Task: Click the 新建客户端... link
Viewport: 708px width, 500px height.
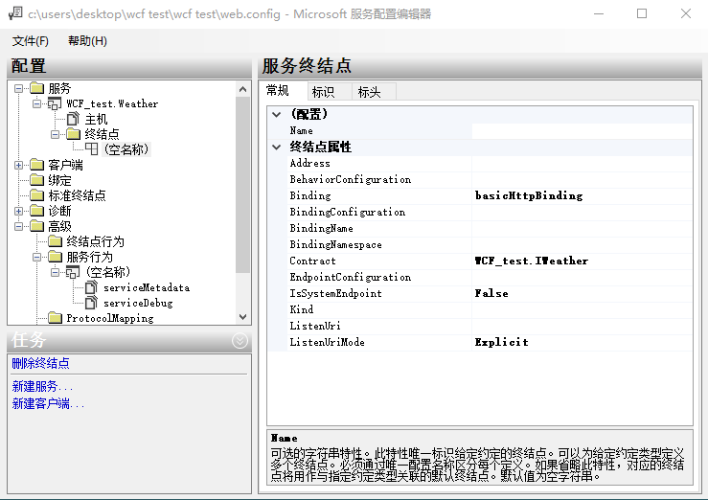Action: [48, 403]
